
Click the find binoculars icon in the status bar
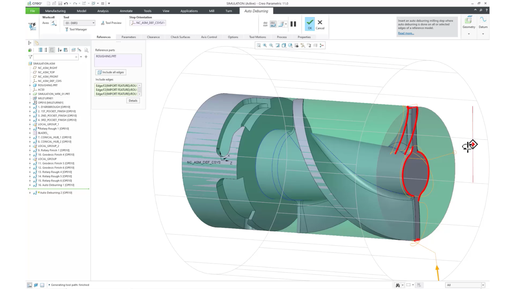click(398, 285)
